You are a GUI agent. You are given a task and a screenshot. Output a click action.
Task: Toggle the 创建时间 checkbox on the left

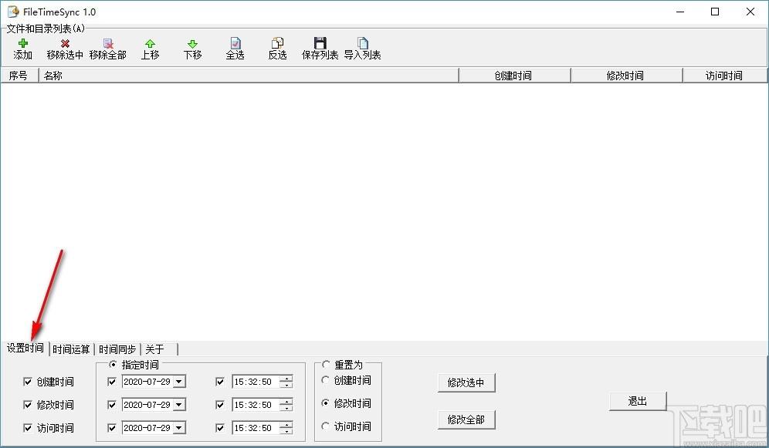click(28, 382)
